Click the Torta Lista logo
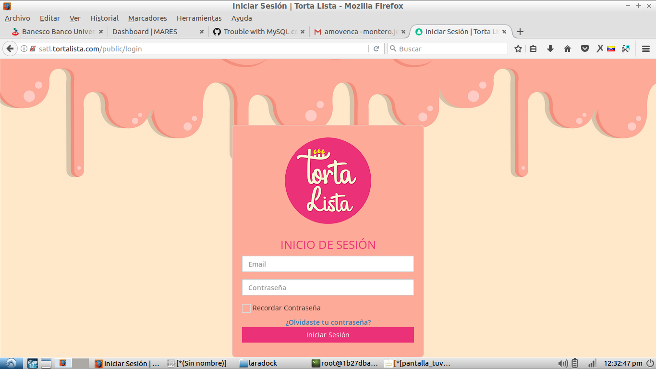 click(328, 181)
